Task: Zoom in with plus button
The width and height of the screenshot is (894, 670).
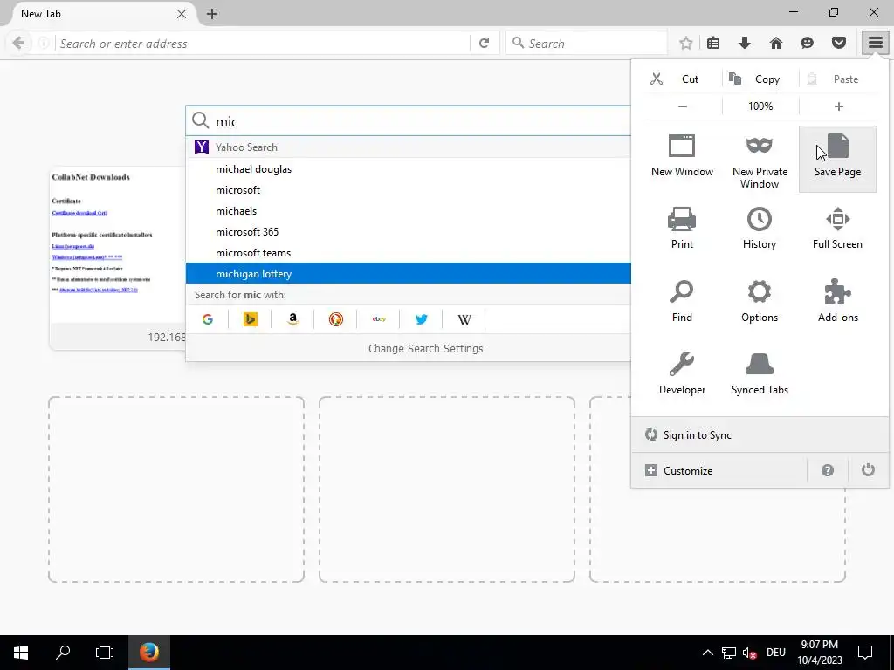Action: point(838,106)
